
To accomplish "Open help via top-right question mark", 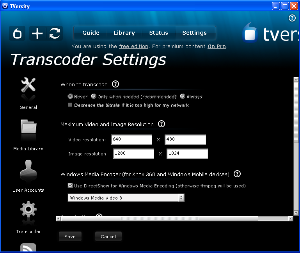I will 292,18.
